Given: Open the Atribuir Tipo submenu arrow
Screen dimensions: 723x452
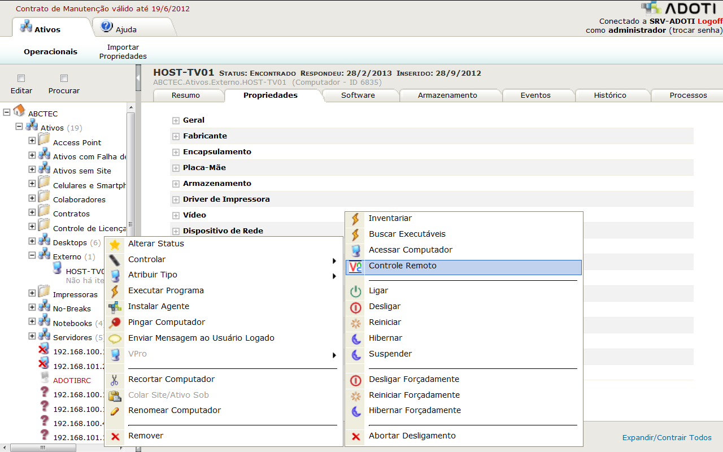Looking at the screenshot, I should click(334, 277).
